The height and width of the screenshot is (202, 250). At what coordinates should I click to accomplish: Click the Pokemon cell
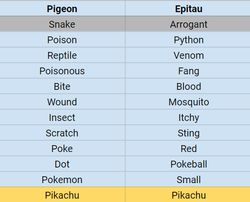point(62,180)
